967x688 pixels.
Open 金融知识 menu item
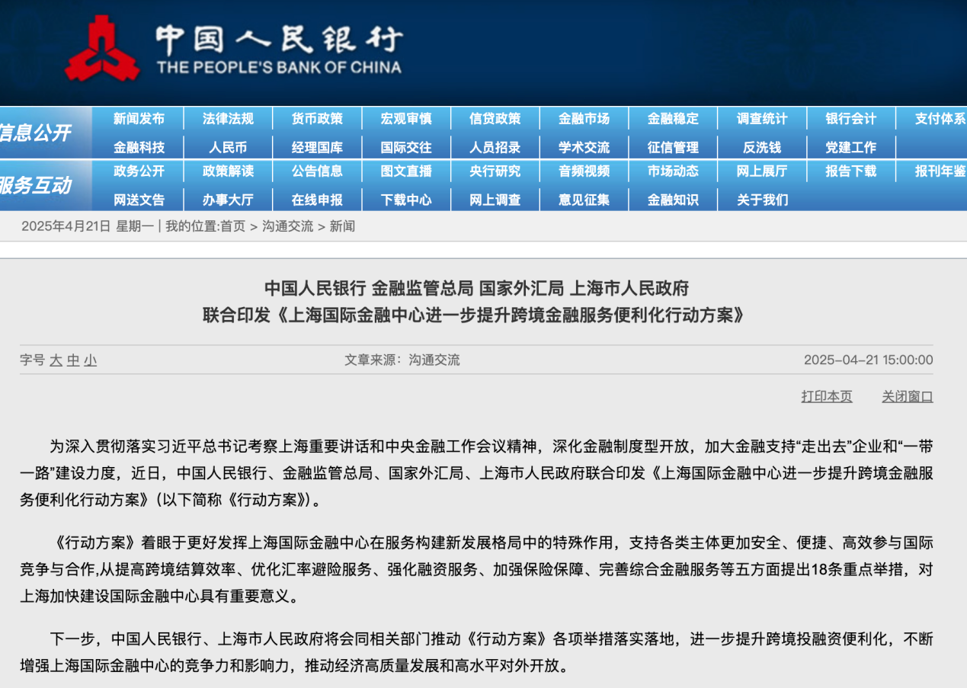pos(673,200)
